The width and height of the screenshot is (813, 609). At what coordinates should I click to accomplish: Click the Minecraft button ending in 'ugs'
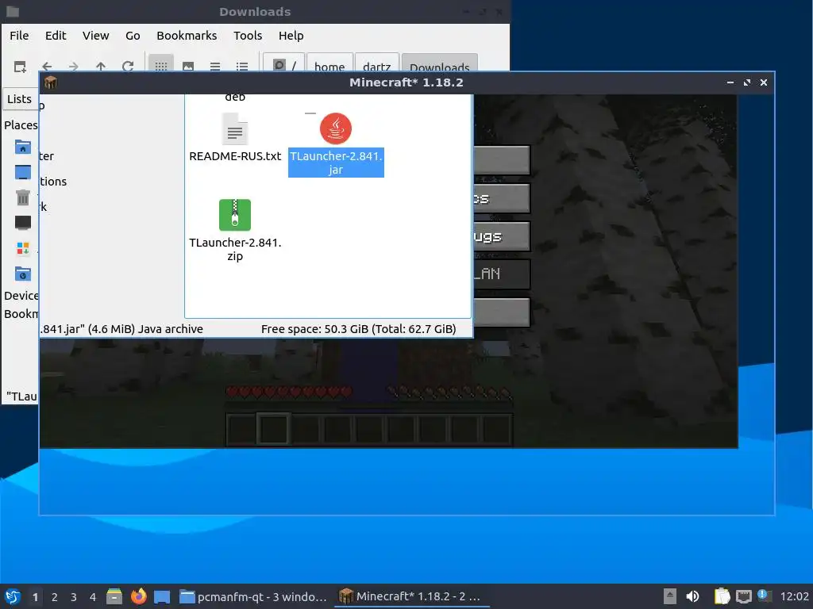(x=502, y=236)
